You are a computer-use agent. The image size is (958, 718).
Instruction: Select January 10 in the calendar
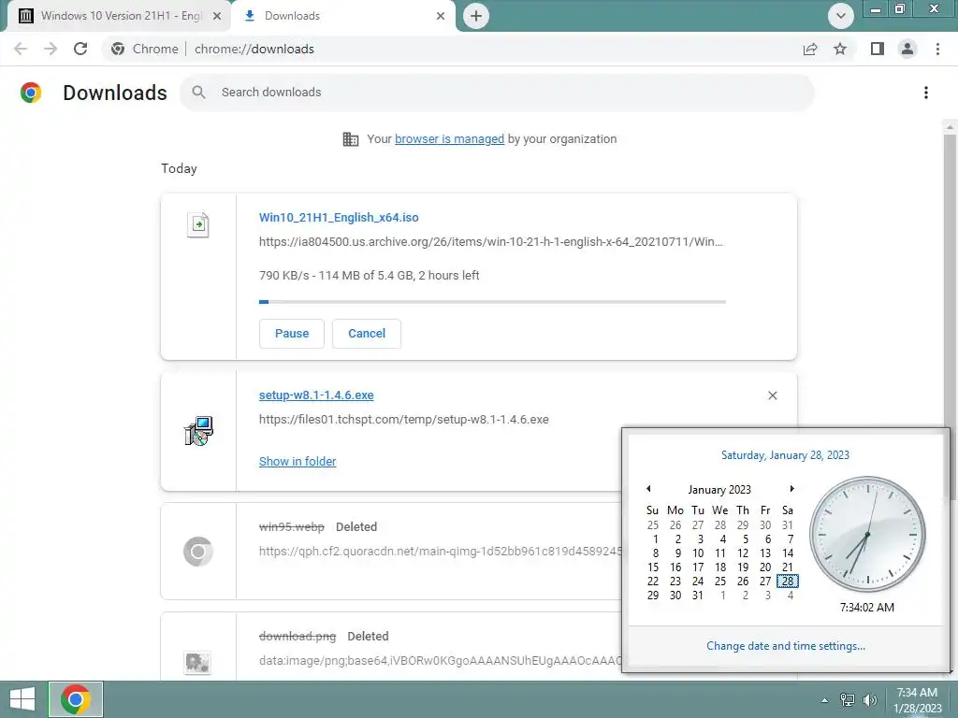[698, 553]
